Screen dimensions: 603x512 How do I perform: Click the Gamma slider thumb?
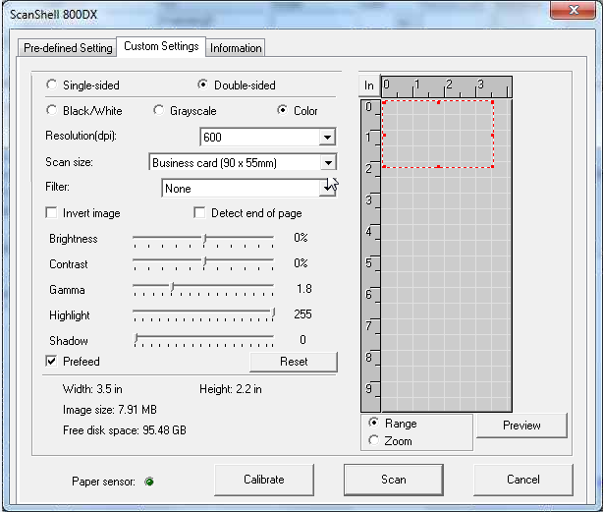173,287
